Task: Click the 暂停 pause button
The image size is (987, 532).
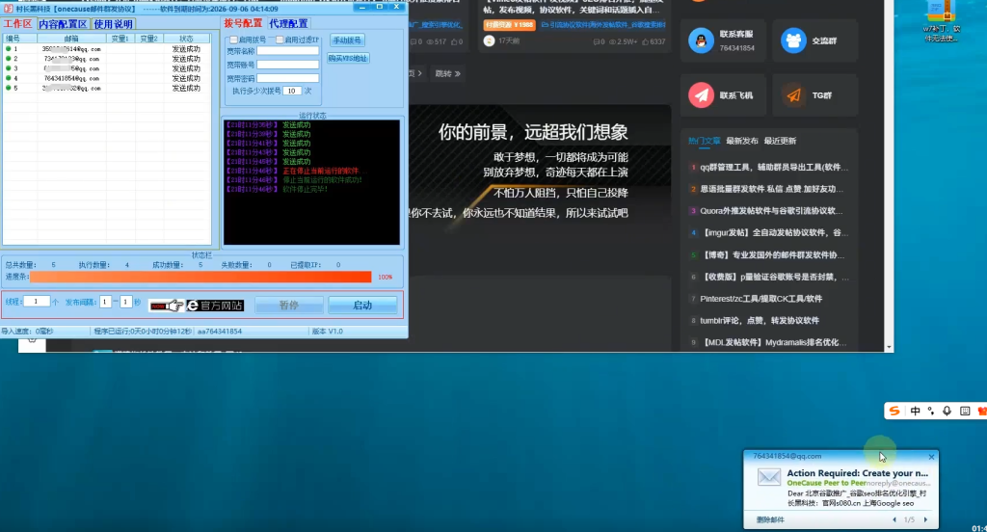Action: point(289,306)
